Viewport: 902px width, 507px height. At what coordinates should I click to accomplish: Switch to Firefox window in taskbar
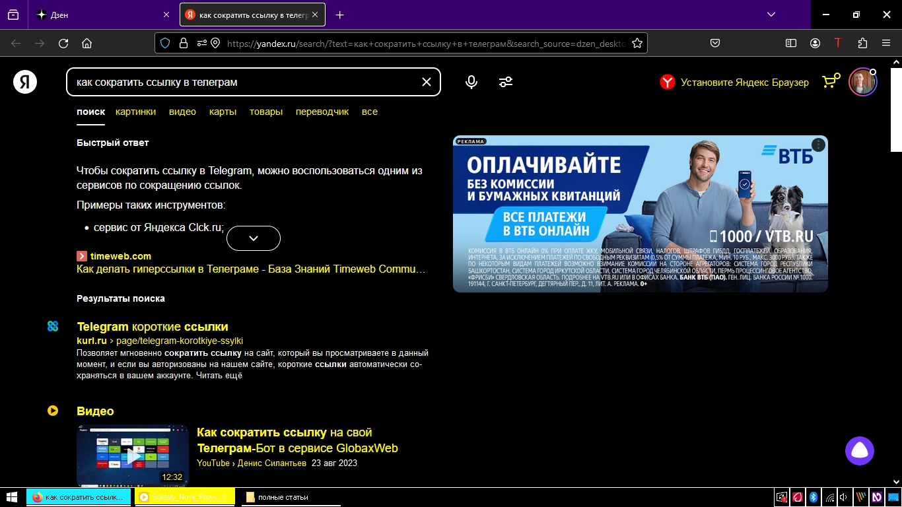(79, 497)
